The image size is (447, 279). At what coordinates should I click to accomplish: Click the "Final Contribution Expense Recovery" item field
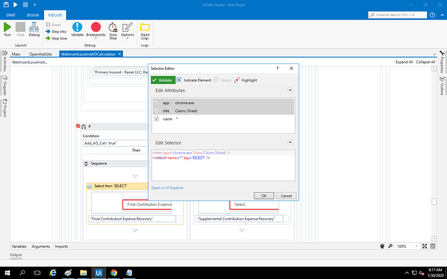click(132, 219)
